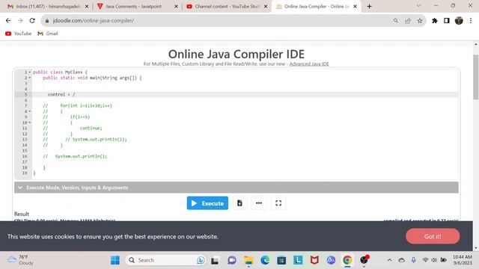Image resolution: width=479 pixels, height=269 pixels.
Task: Click the zoom magnifier icon in address bar
Action: 396,20
